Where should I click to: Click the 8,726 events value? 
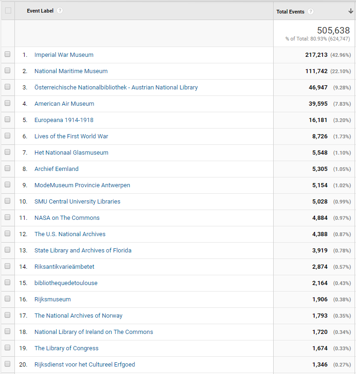pos(320,136)
